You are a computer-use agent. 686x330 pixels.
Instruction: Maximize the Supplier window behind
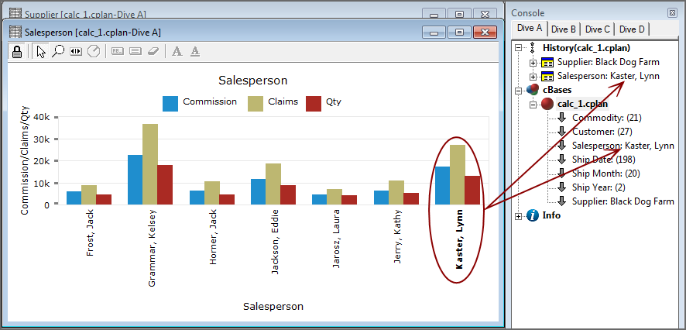459,14
